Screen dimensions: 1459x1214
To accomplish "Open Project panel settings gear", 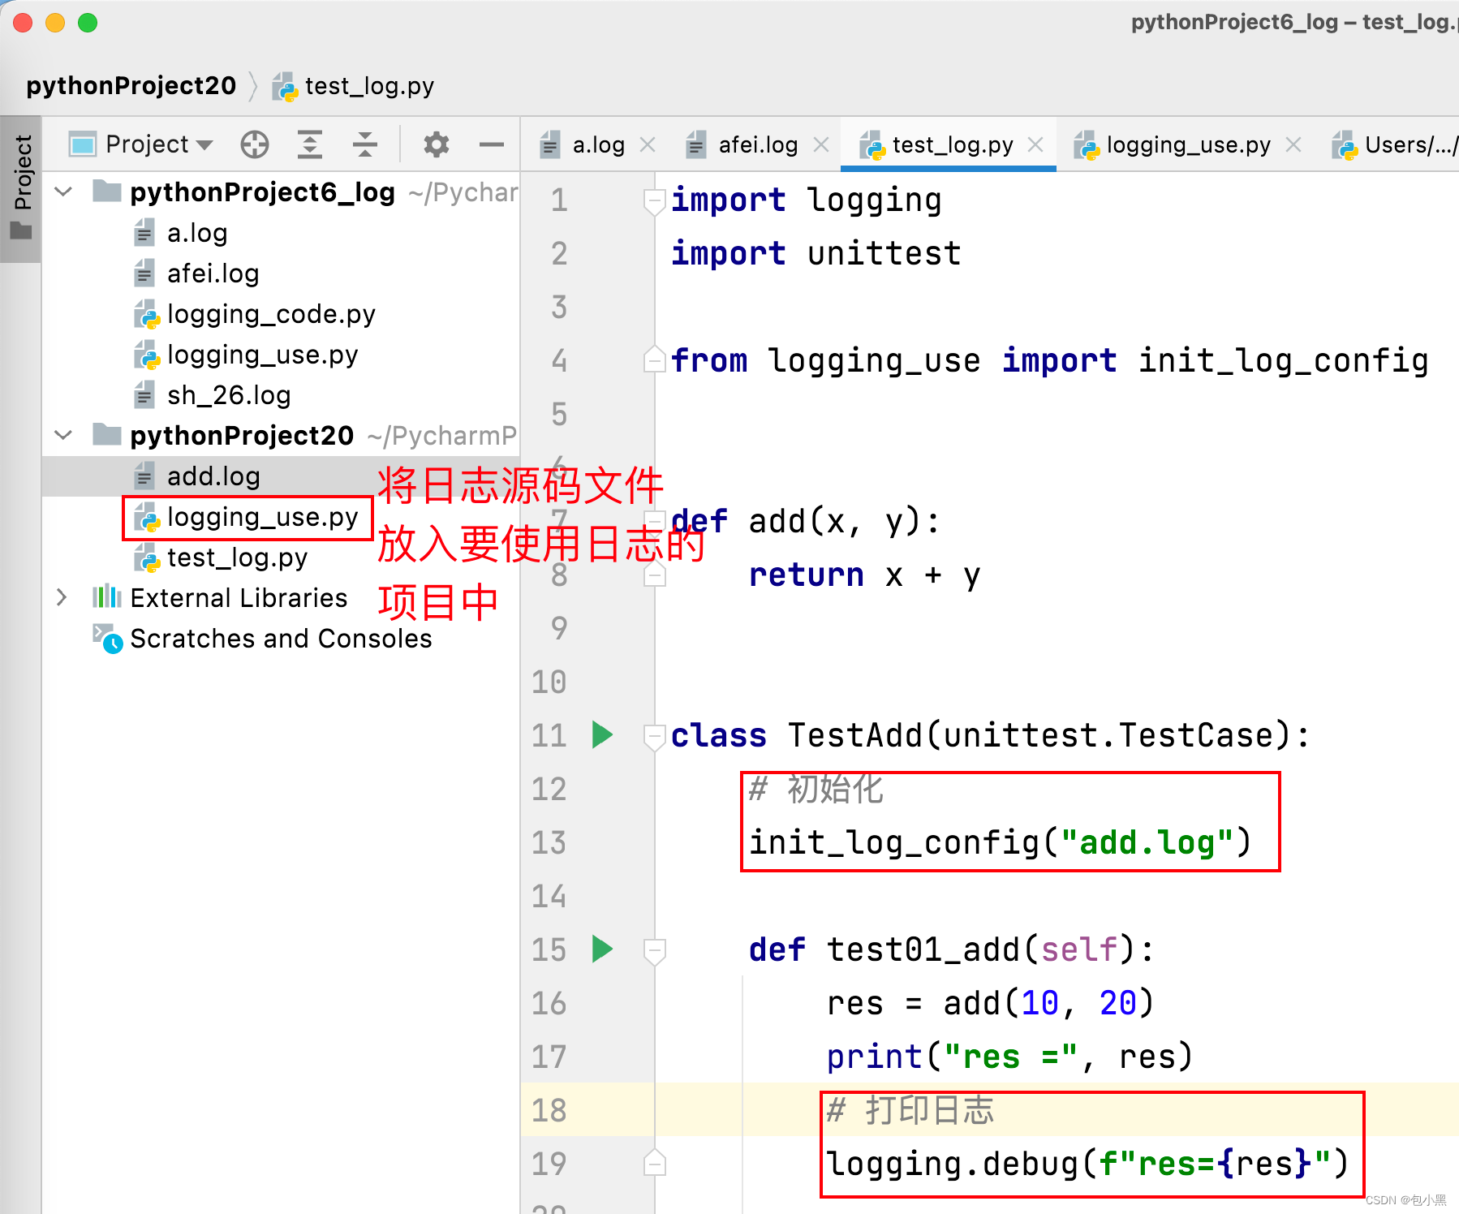I will click(436, 144).
